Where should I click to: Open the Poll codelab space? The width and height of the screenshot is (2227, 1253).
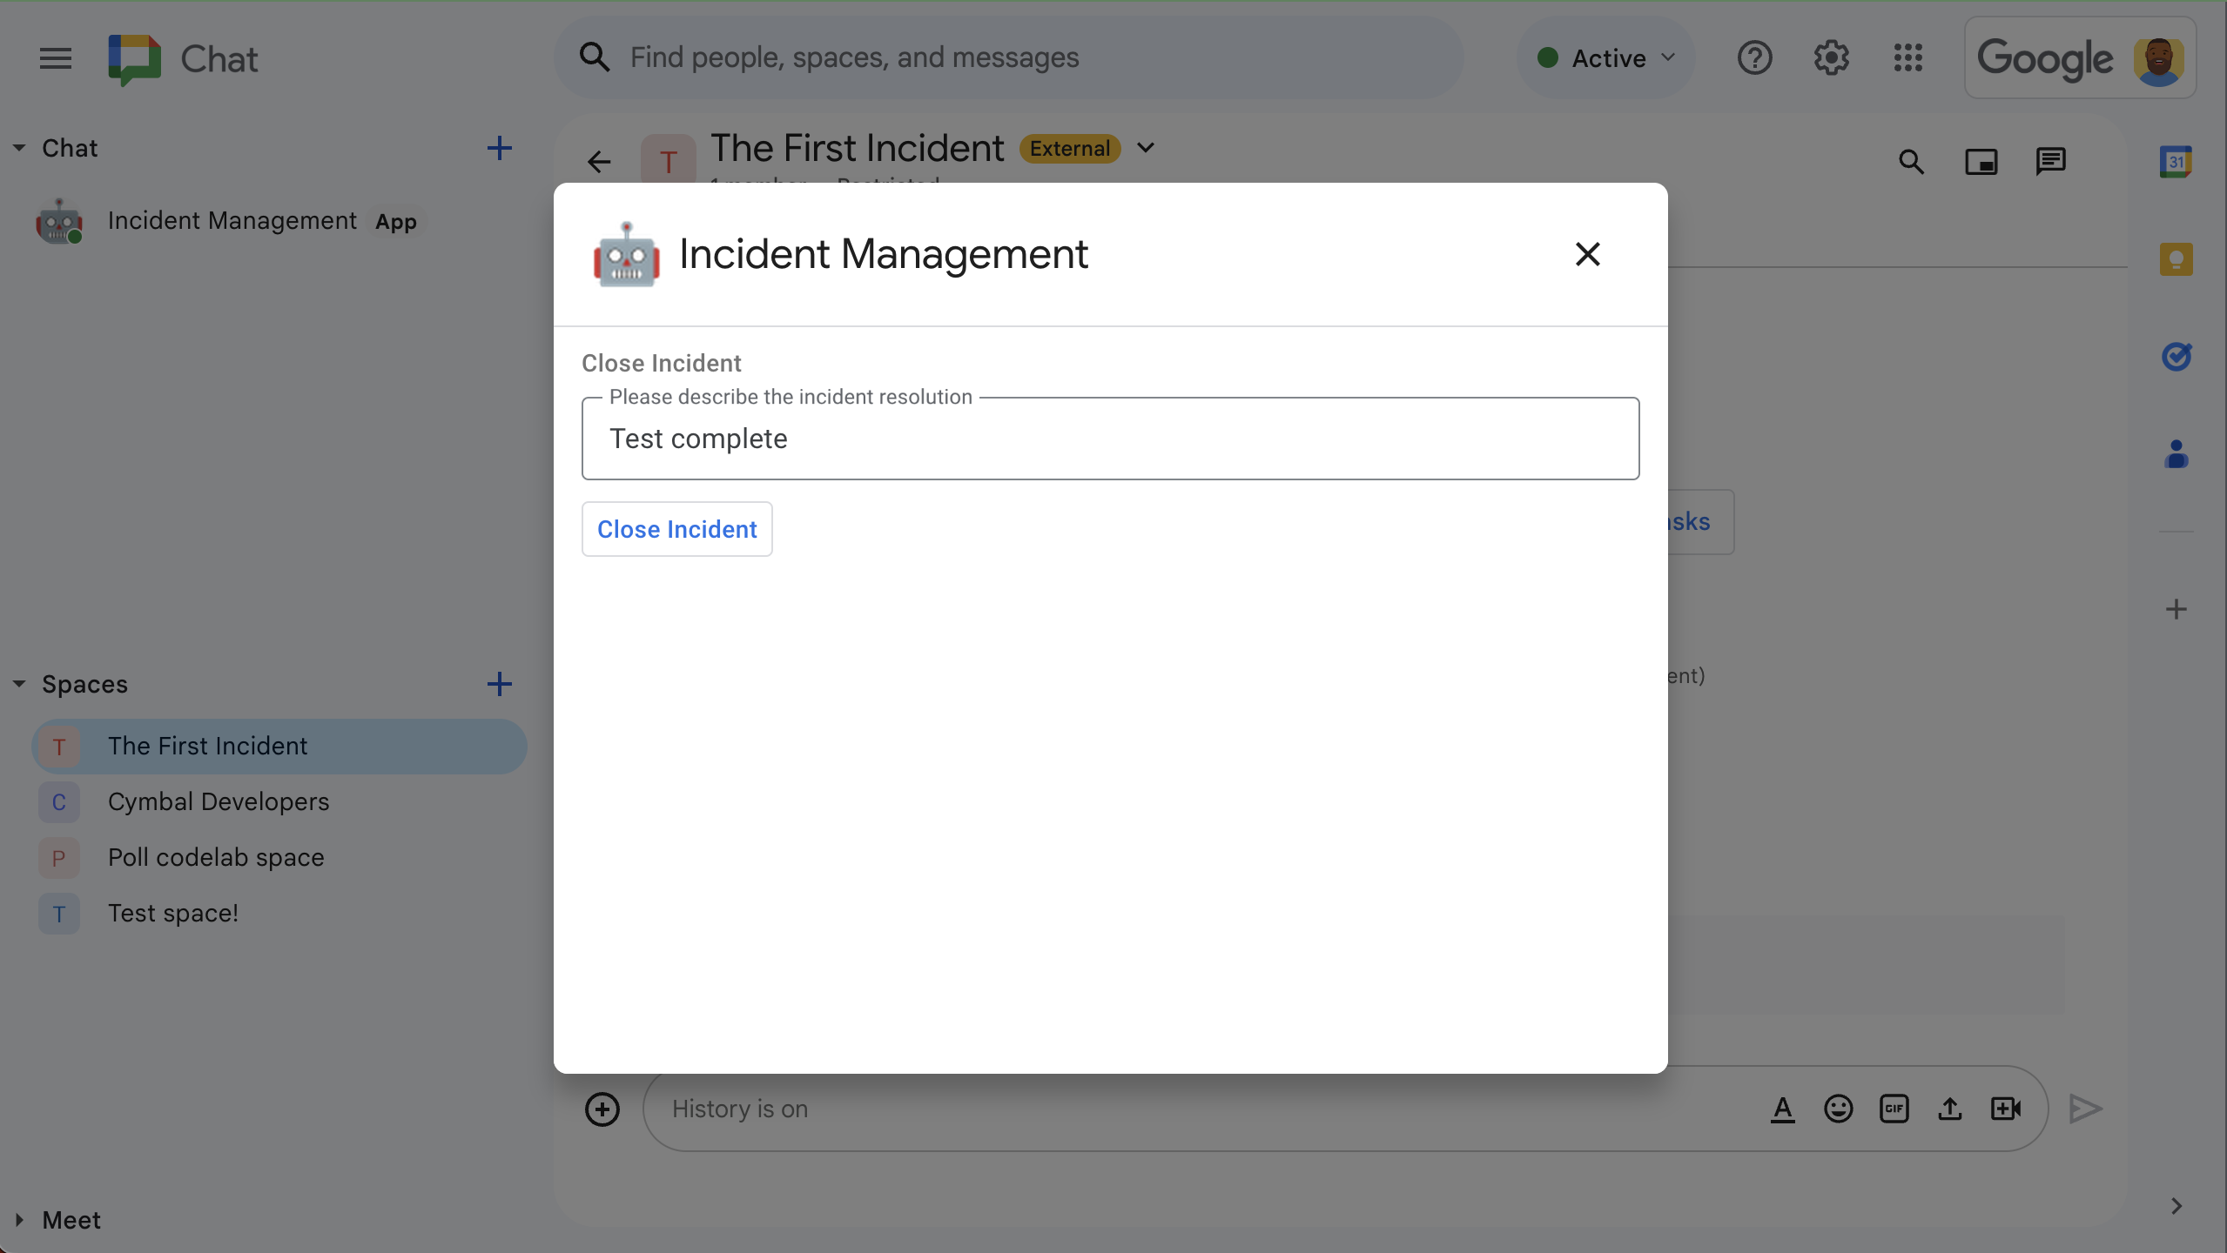(216, 855)
